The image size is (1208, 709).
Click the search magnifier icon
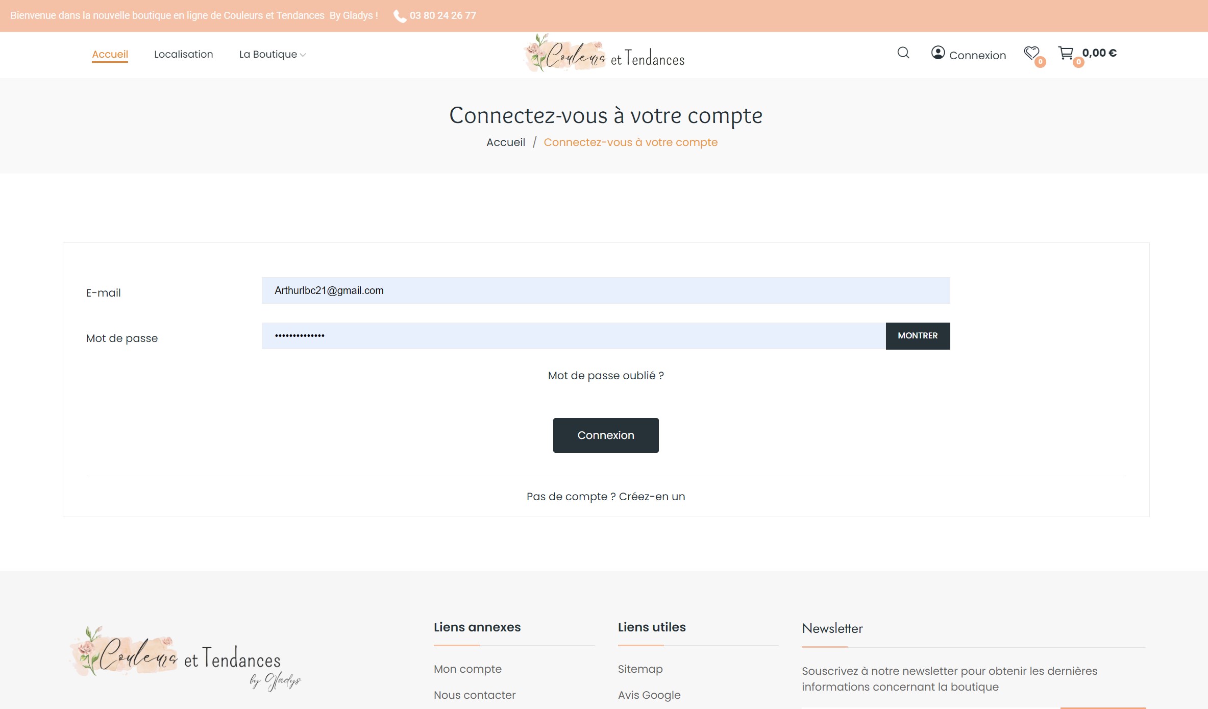pos(903,53)
